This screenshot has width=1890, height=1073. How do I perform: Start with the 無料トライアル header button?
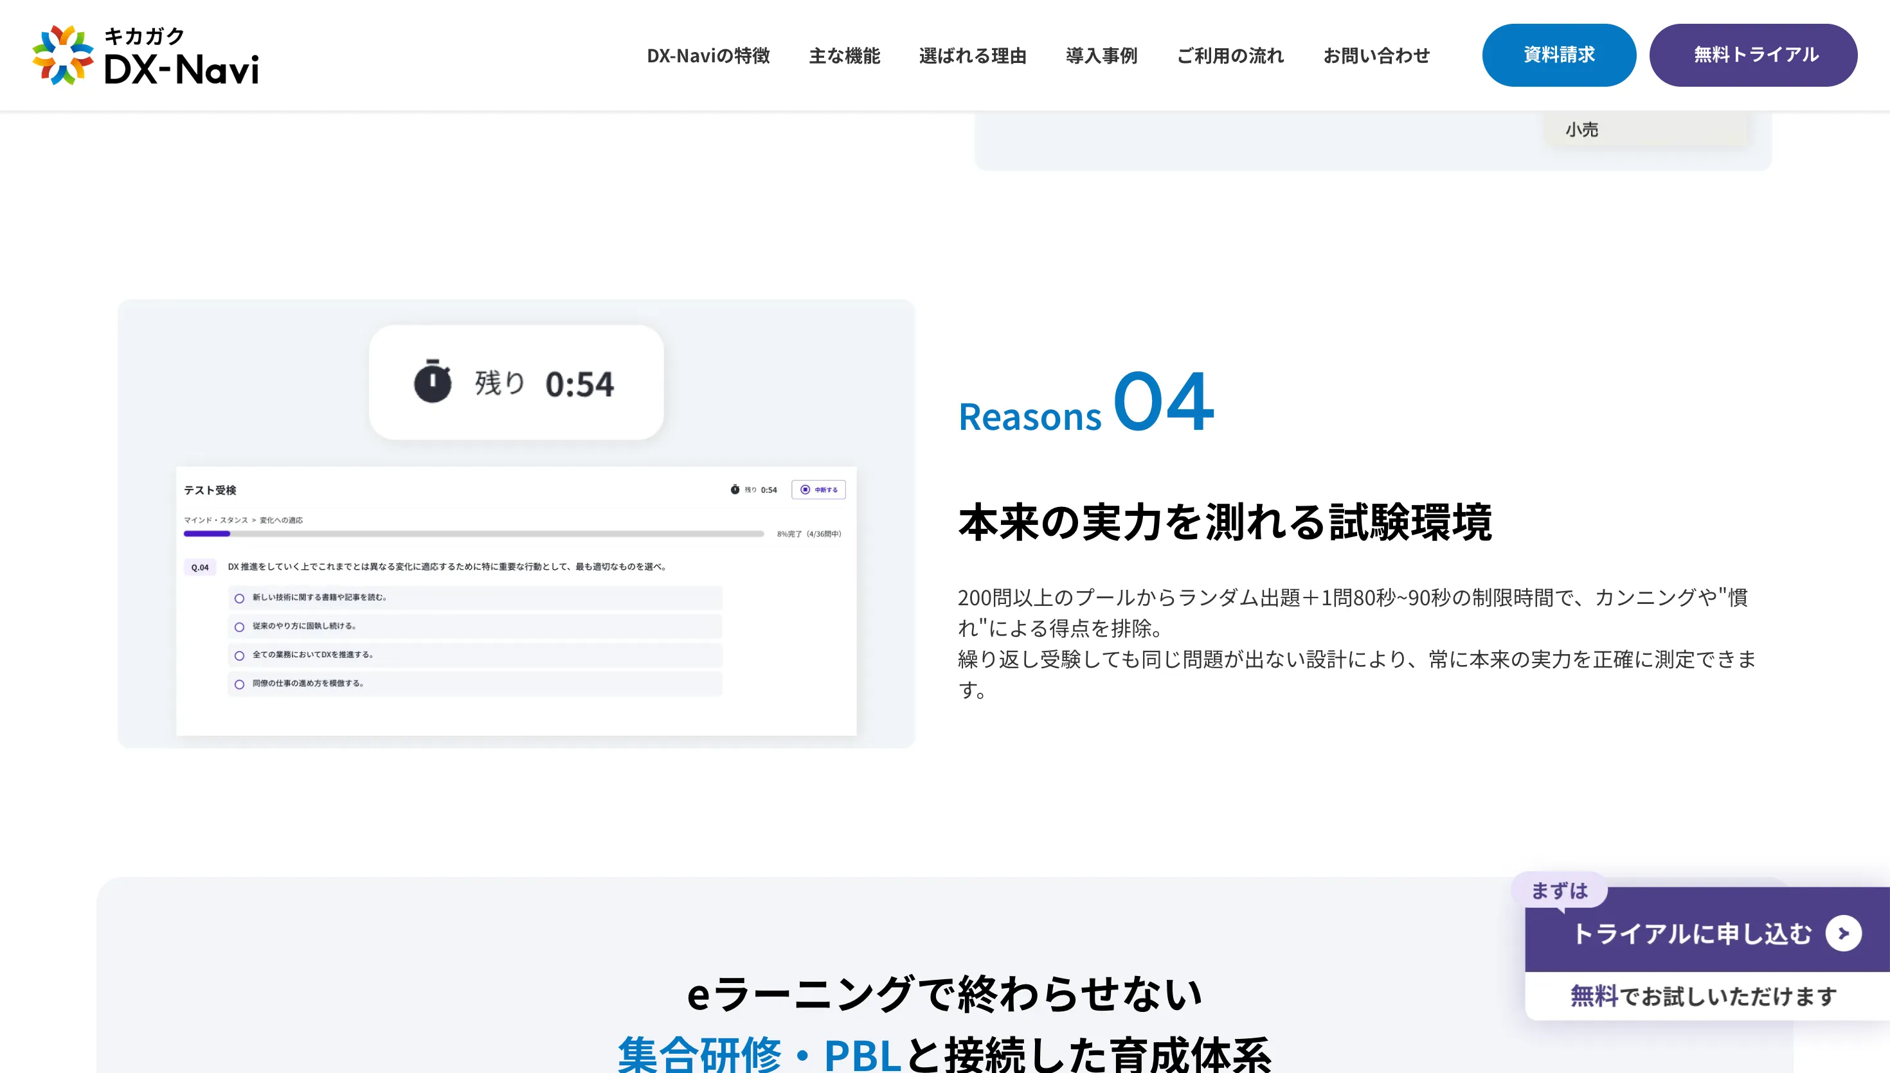tap(1753, 55)
